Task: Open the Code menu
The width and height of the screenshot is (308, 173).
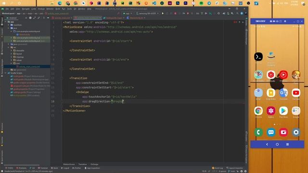Action: tap(34, 9)
